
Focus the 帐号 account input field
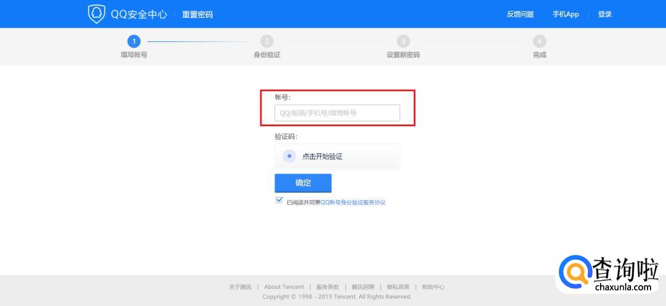coord(337,113)
